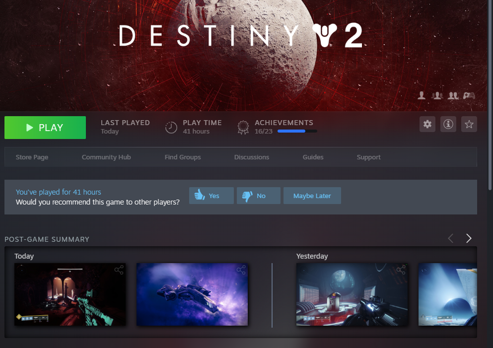This screenshot has width=493, height=348.
Task: Click the vertical scrollbar on the right
Action: [490, 94]
